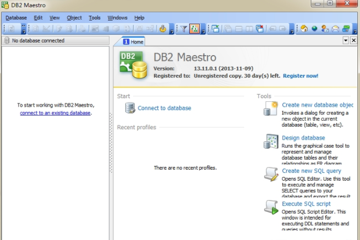Click the user support toolbar icon
The width and height of the screenshot is (360, 240).
(x=325, y=29)
